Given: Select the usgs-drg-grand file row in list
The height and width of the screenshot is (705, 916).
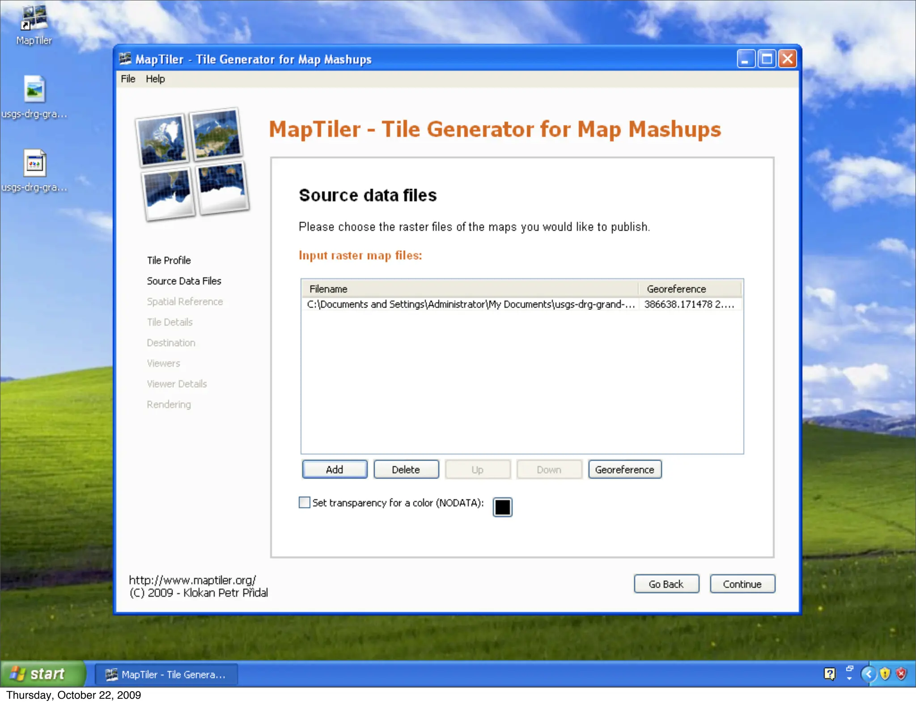Looking at the screenshot, I should pos(470,304).
